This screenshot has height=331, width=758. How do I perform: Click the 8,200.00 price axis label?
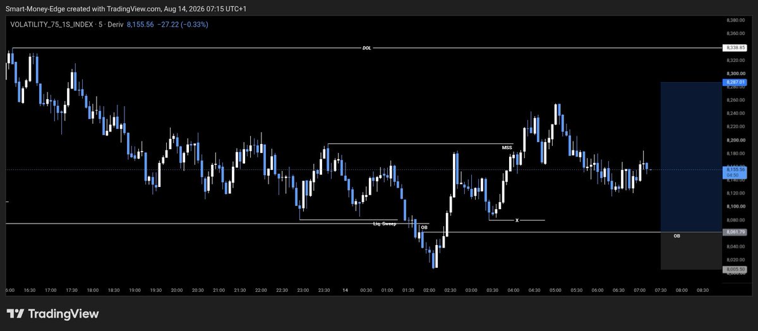tap(736, 140)
